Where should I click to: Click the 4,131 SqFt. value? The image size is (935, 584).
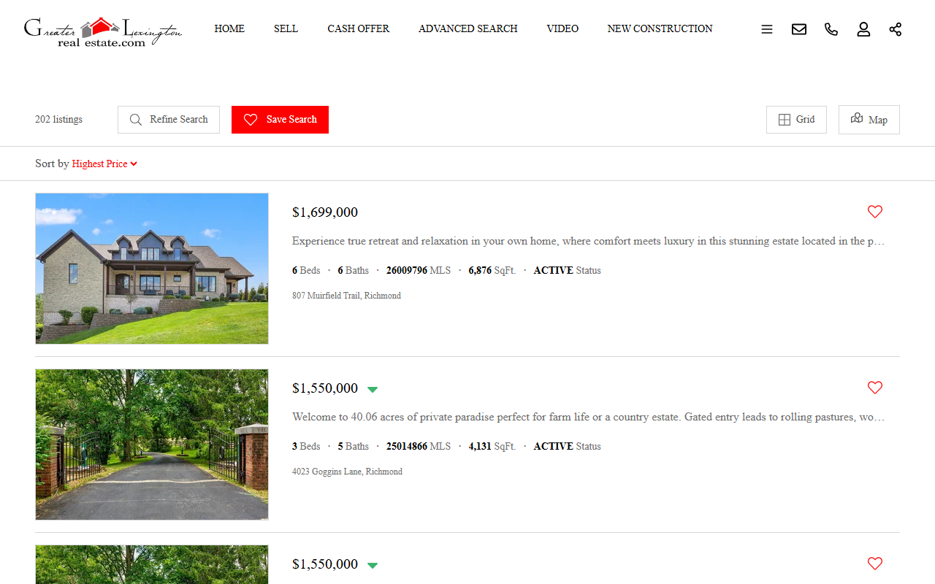[x=492, y=446]
